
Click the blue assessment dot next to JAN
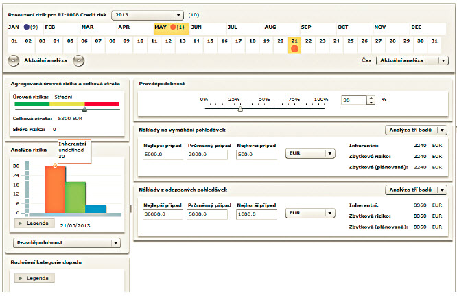point(27,27)
